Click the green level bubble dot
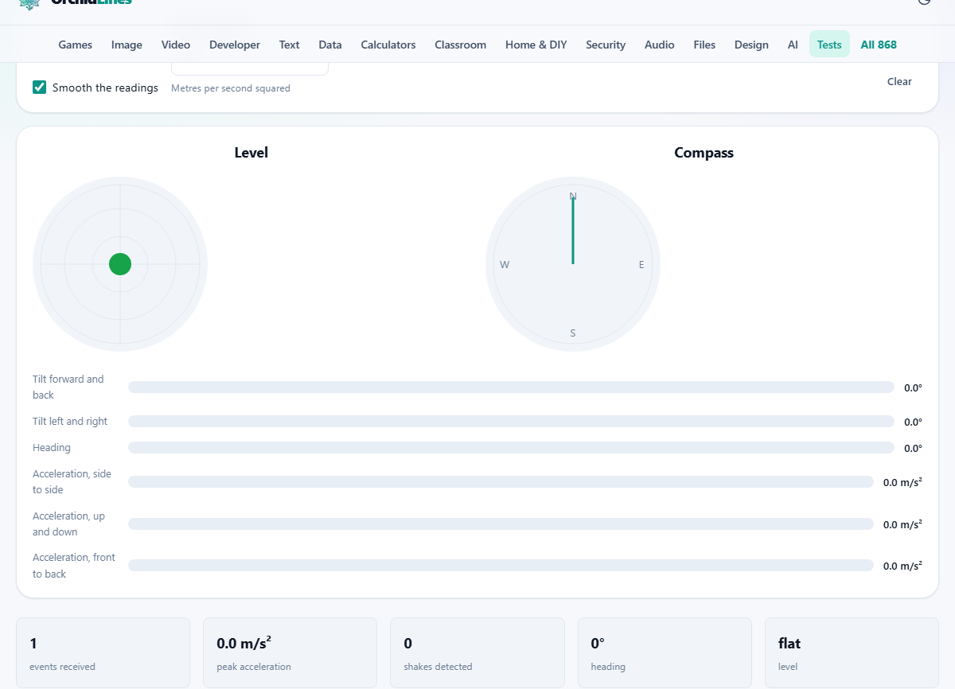955x689 pixels. pyautogui.click(x=120, y=264)
